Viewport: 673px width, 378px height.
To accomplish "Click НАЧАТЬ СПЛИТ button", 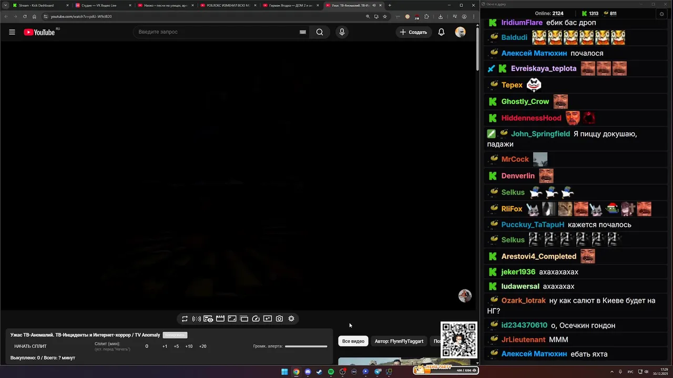I will click(30, 346).
